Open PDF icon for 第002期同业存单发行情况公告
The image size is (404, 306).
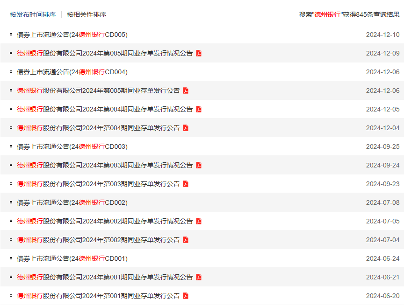(x=199, y=221)
